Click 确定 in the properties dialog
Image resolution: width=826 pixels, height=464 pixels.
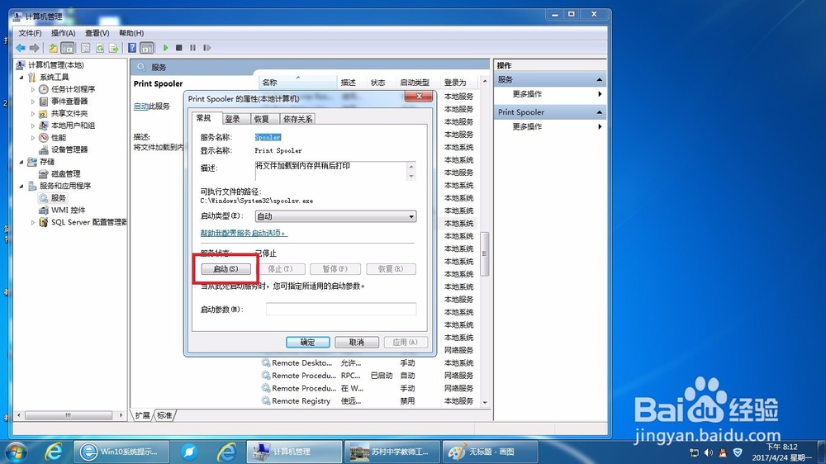(307, 343)
